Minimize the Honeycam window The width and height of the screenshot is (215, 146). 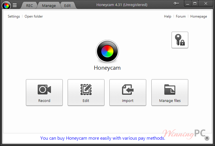188,3
